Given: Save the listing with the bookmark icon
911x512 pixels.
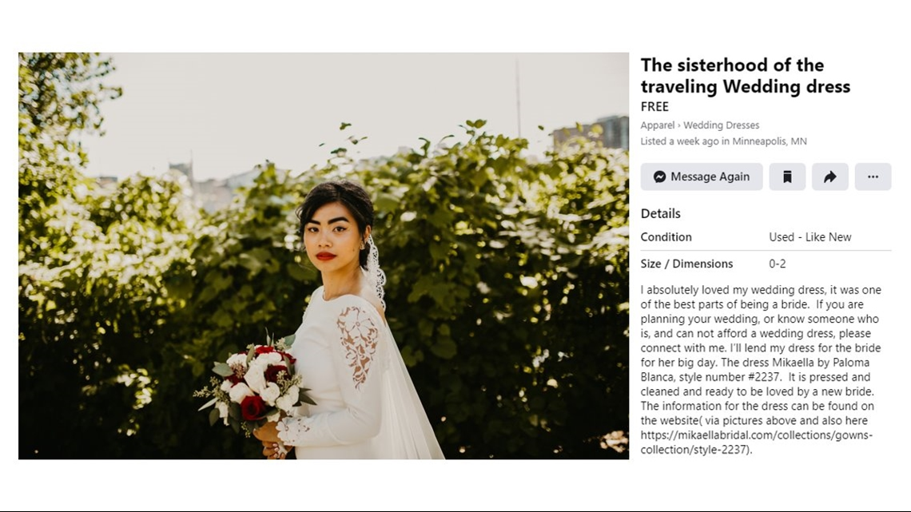Looking at the screenshot, I should point(787,177).
